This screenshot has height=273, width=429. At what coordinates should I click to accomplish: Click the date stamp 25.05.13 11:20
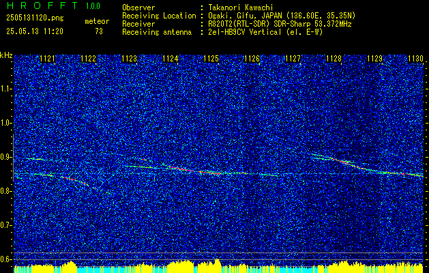click(35, 31)
